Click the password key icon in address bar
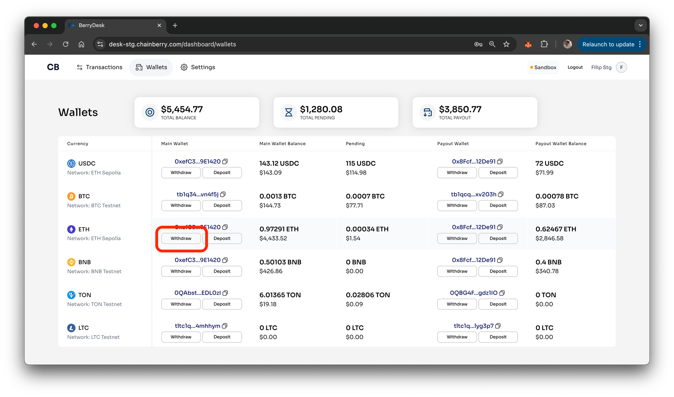The image size is (674, 397). (478, 44)
